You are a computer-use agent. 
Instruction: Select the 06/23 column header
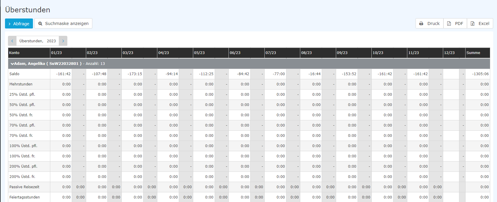(235, 53)
